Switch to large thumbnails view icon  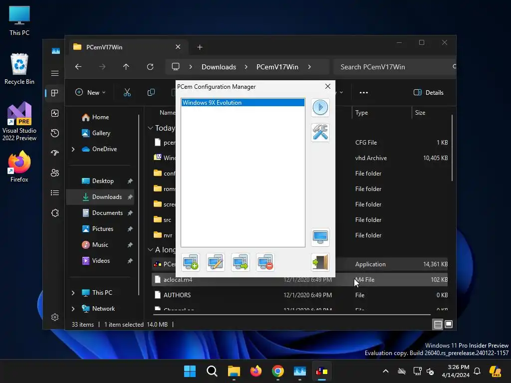(449, 324)
